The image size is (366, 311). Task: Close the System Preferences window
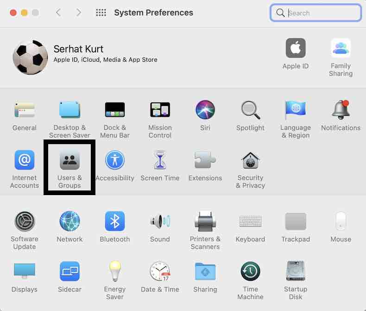(x=13, y=13)
